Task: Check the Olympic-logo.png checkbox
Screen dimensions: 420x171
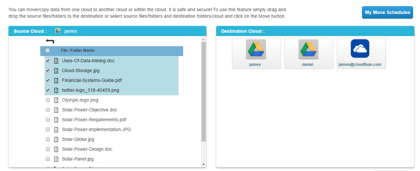Action: pos(48,100)
